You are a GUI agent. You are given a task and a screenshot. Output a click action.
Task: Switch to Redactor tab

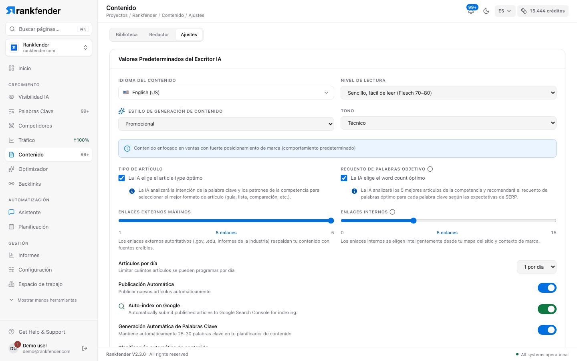tap(159, 34)
